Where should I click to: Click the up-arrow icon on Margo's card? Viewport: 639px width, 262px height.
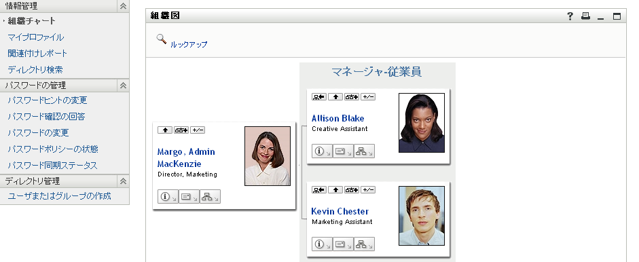[x=164, y=130]
